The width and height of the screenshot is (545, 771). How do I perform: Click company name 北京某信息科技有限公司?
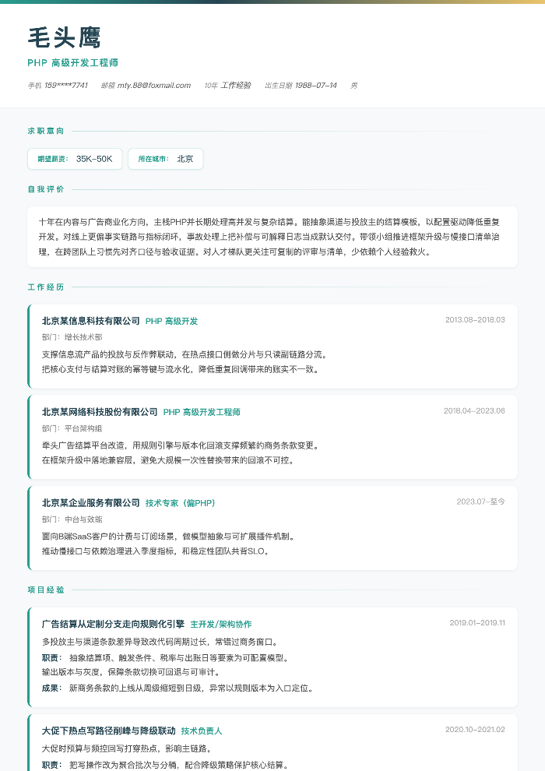(x=91, y=321)
